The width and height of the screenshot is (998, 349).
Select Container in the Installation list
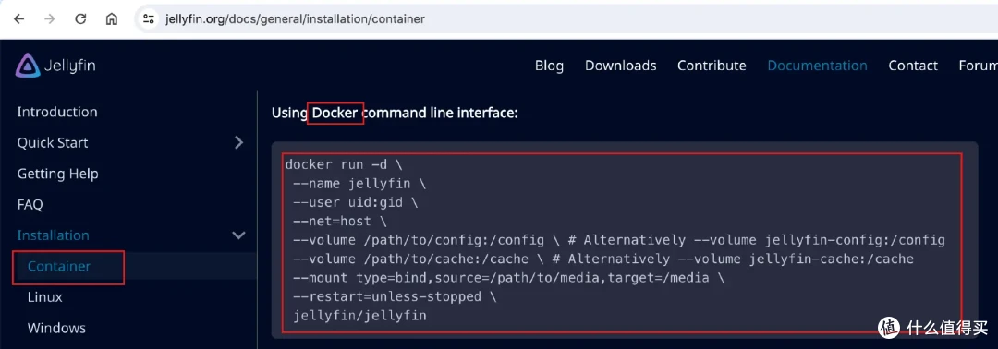click(x=59, y=266)
